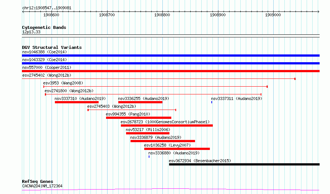This screenshot has width=330, height=194.
Task: Select the esv2745403 (Wong2012b) label
Action: (x=112, y=106)
